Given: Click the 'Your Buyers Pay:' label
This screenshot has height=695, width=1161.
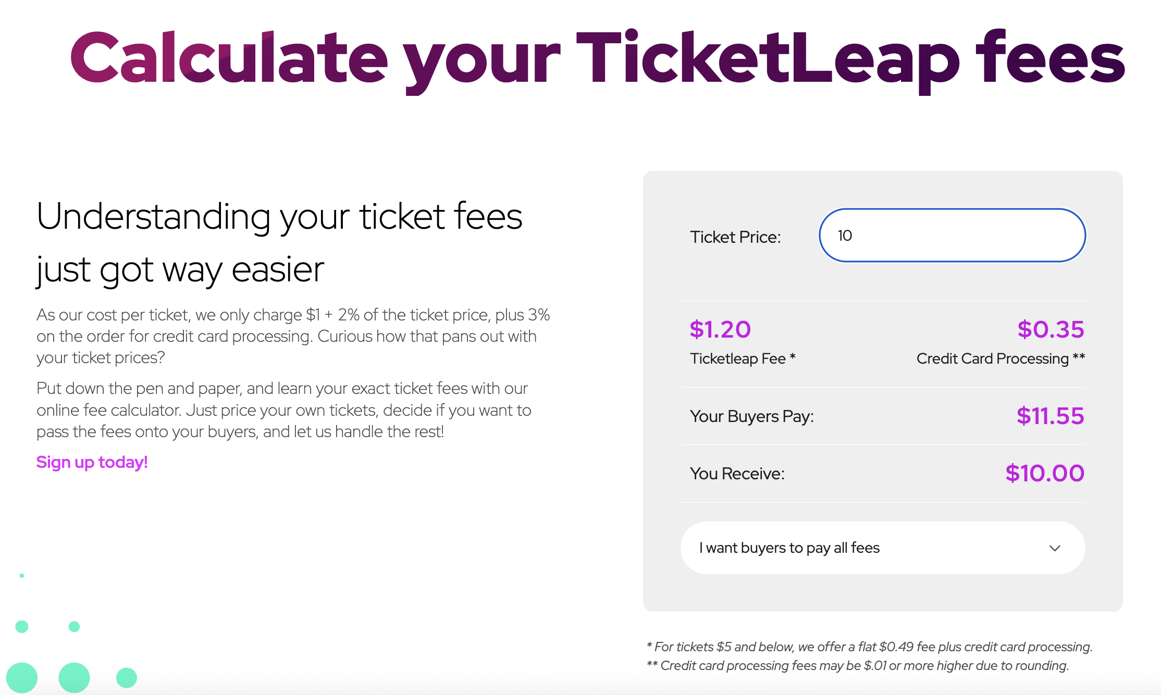Looking at the screenshot, I should coord(751,416).
